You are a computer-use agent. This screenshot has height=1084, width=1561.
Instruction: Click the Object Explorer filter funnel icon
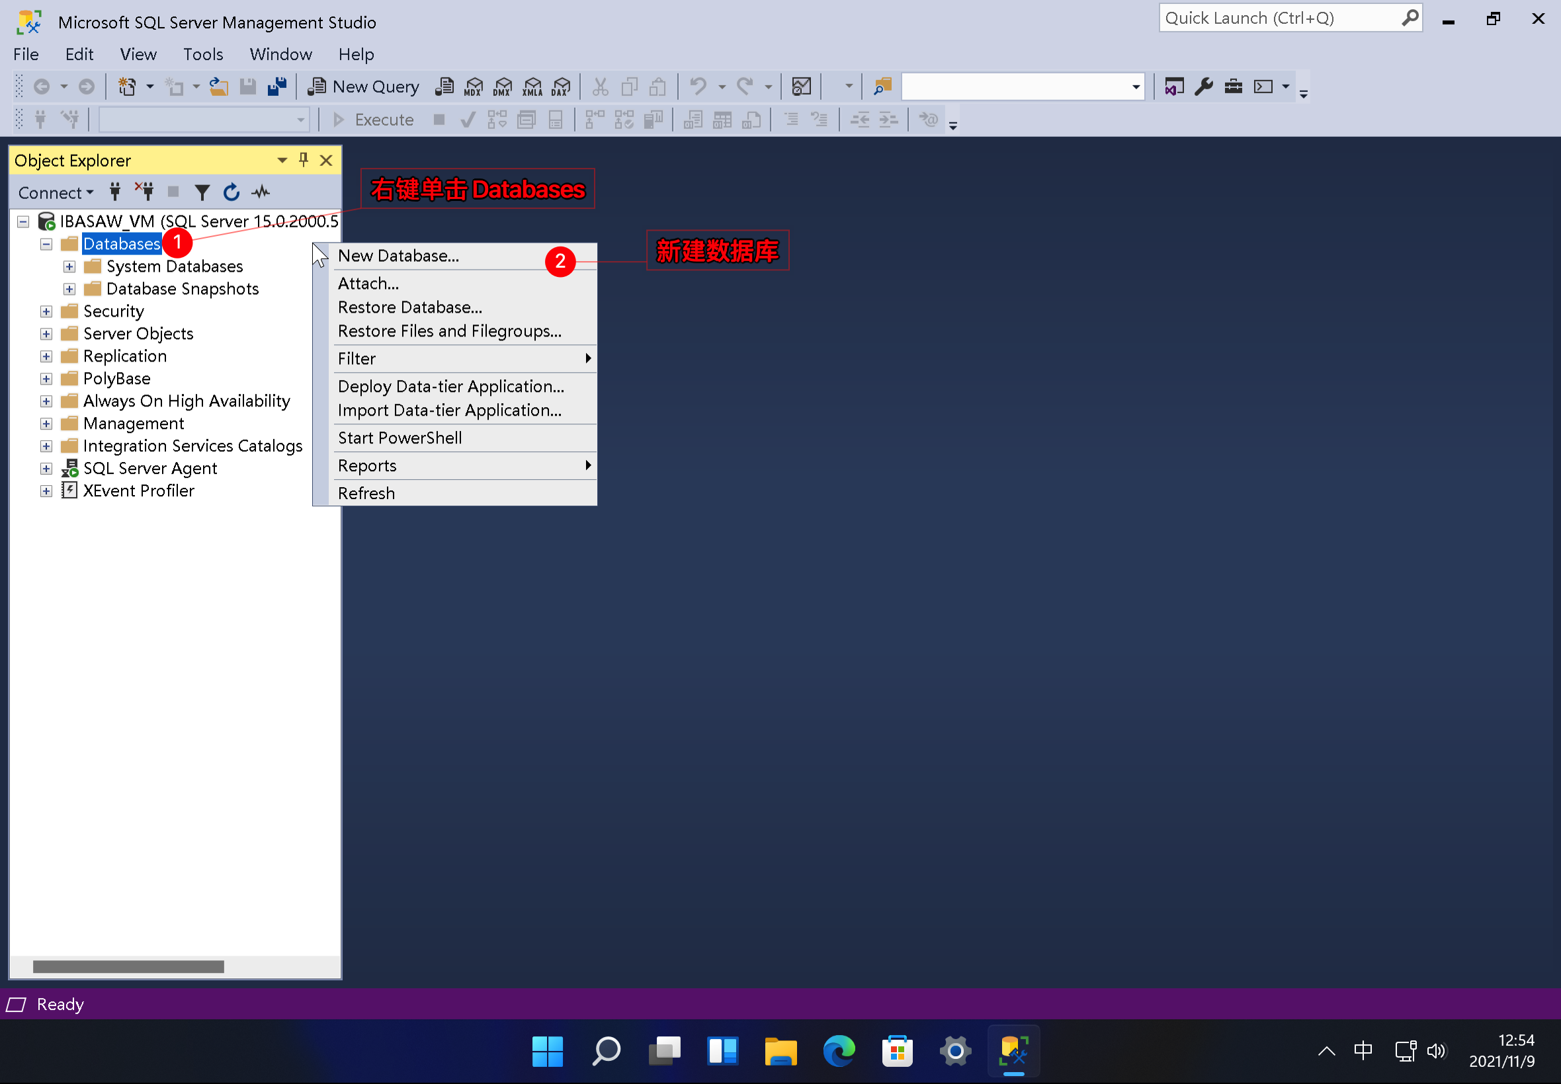click(202, 192)
